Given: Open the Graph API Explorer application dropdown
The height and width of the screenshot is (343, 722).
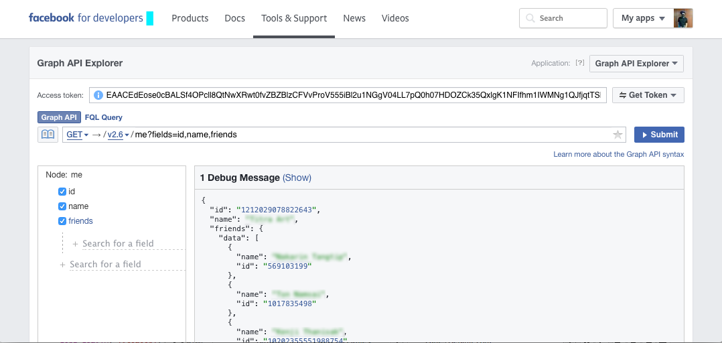Looking at the screenshot, I should coord(636,64).
